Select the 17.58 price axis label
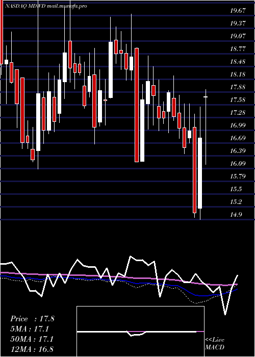The width and height of the screenshot is (255, 357). point(238,100)
